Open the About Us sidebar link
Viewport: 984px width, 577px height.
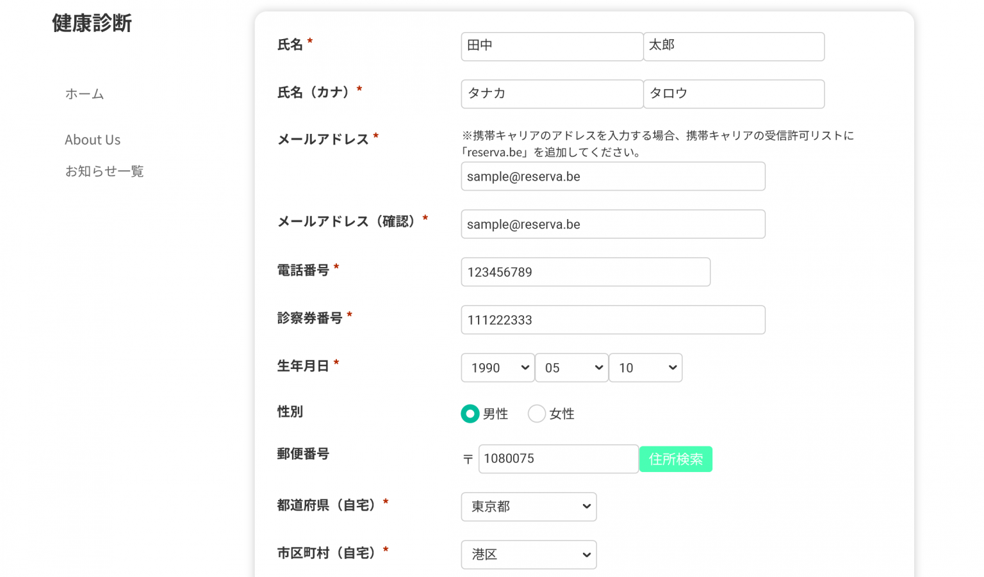(92, 140)
